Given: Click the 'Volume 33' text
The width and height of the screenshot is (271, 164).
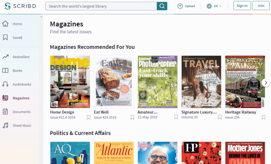Looking at the screenshot, I should (189, 117).
